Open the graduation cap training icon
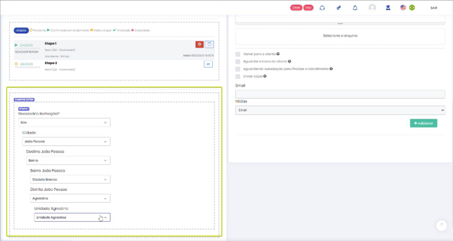This screenshot has height=241, width=453. 388,8
